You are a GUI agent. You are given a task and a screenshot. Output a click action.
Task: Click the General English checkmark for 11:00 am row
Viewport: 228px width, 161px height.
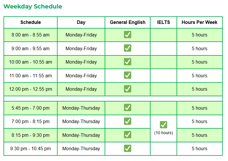[127, 75]
